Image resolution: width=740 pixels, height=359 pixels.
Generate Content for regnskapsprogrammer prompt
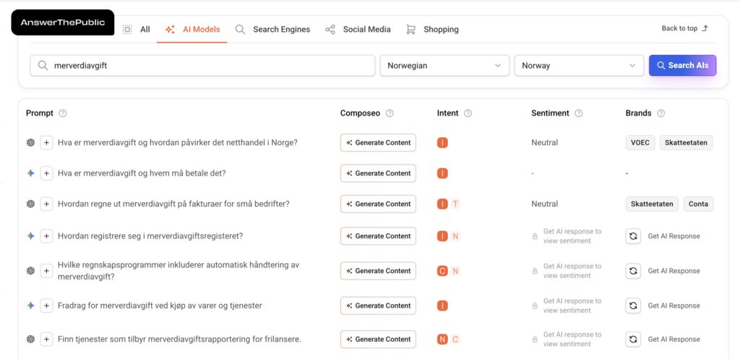378,271
